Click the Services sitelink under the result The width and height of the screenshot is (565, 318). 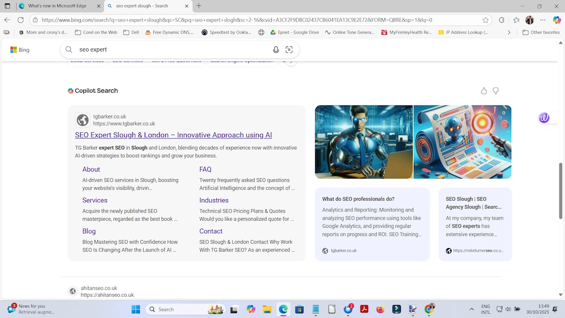(x=95, y=200)
